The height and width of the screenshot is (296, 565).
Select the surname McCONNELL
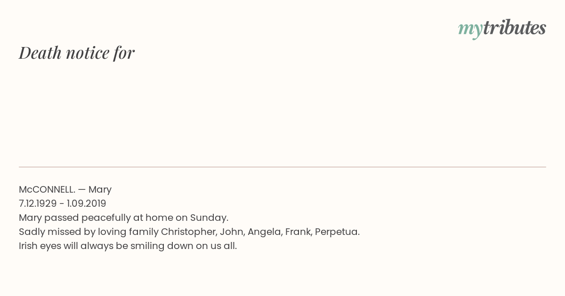coord(47,189)
